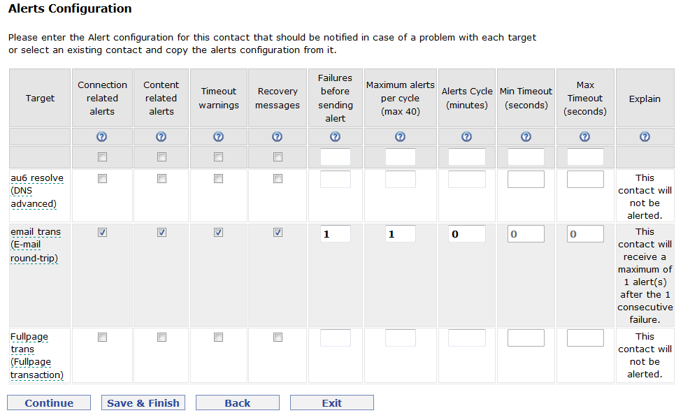
Task: Click Timeout warnings help question mark
Action: click(218, 137)
